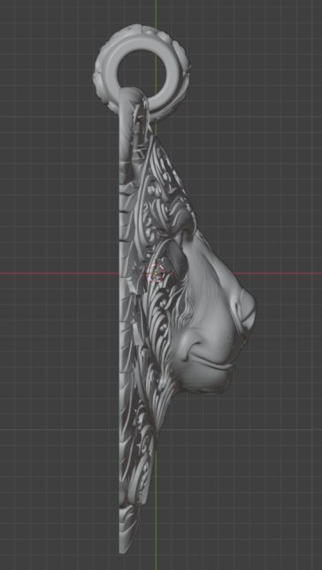Select the flat back plate edge of the pendant
Viewport: 322px width, 570px height.
[x=121, y=320]
